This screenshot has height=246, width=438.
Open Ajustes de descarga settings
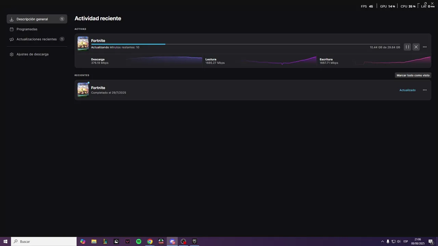(37, 54)
